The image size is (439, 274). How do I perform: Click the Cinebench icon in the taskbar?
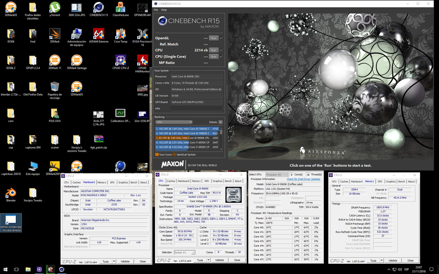click(62, 270)
